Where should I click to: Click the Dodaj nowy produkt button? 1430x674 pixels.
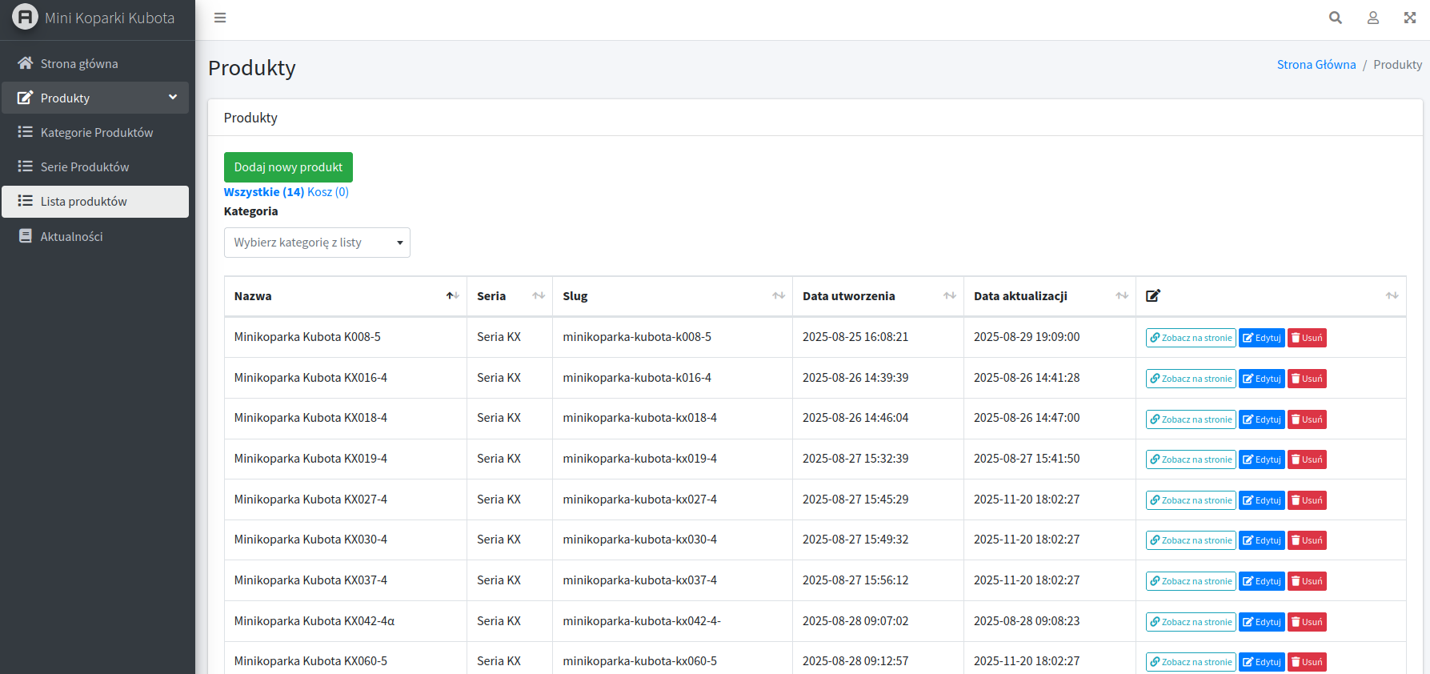coord(288,167)
